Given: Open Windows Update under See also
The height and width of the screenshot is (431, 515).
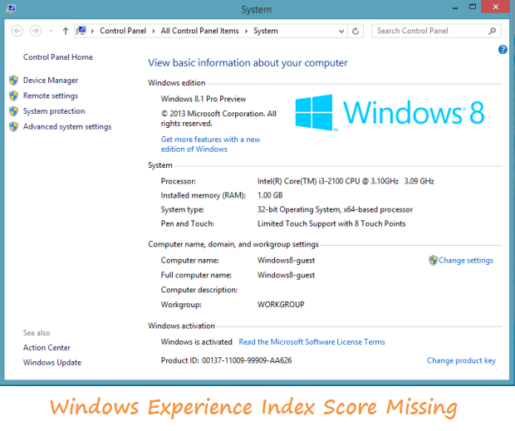Looking at the screenshot, I should coord(52,362).
